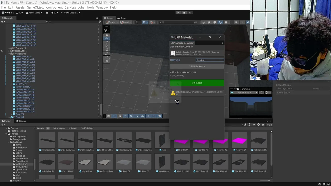Select the Project tab

6,121
